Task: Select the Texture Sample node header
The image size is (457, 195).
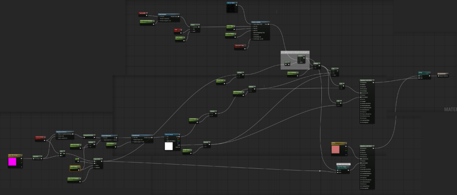Action: pyautogui.click(x=173, y=134)
